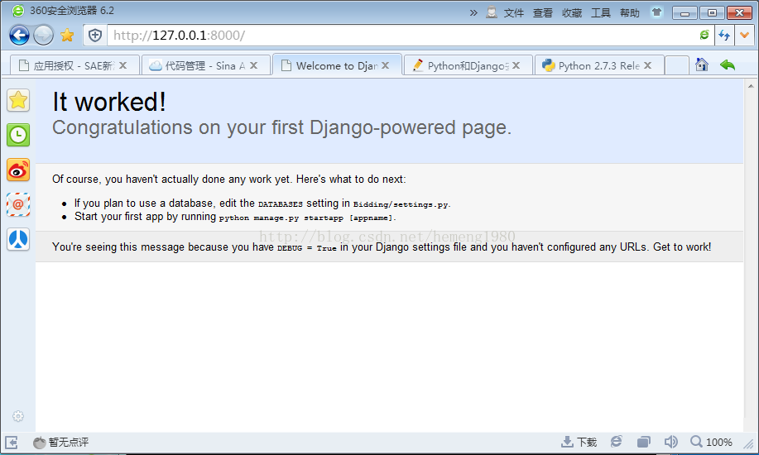
Task: Click the security shield icon in address bar
Action: (x=95, y=36)
